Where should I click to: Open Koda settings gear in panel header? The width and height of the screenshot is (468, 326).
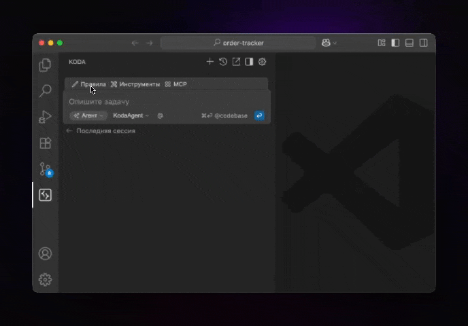click(262, 62)
